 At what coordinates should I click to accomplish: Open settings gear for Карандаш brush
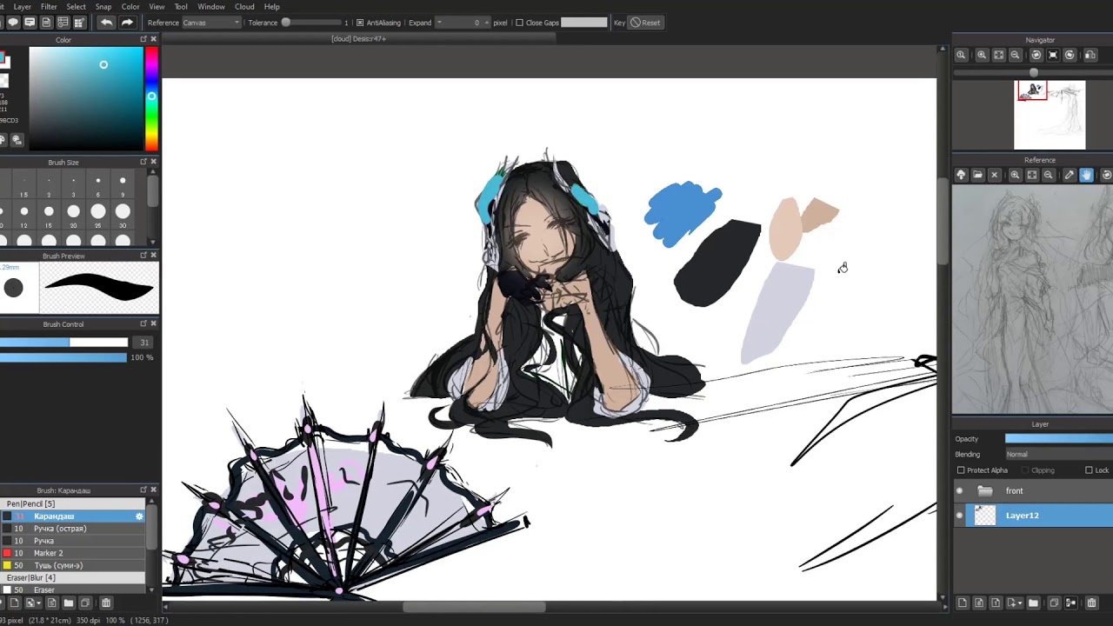[x=139, y=516]
